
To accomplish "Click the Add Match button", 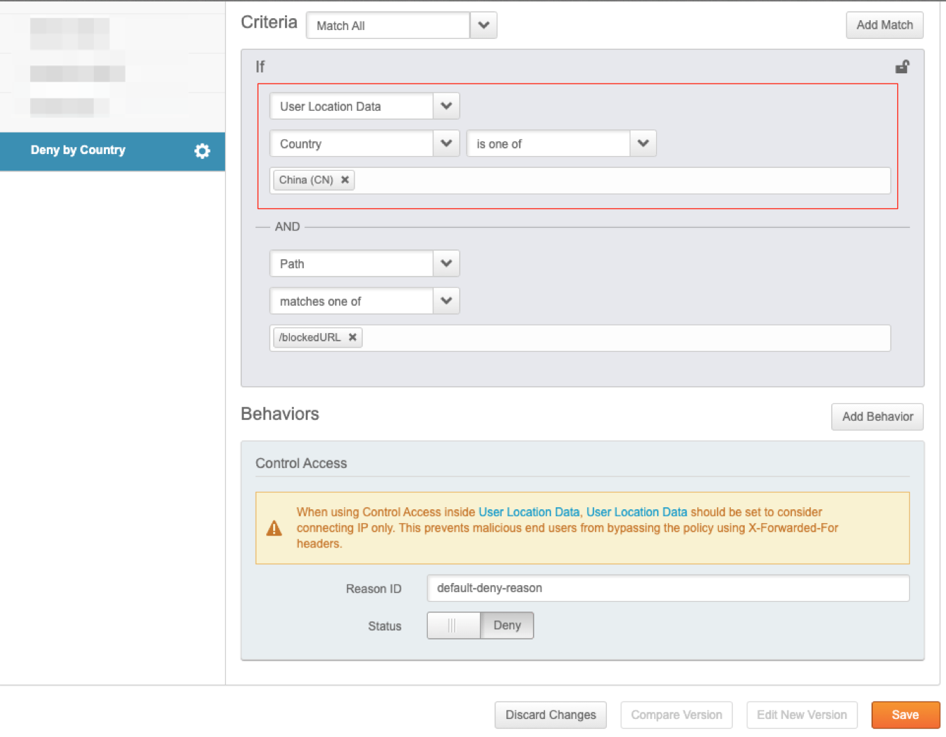I will click(x=884, y=25).
